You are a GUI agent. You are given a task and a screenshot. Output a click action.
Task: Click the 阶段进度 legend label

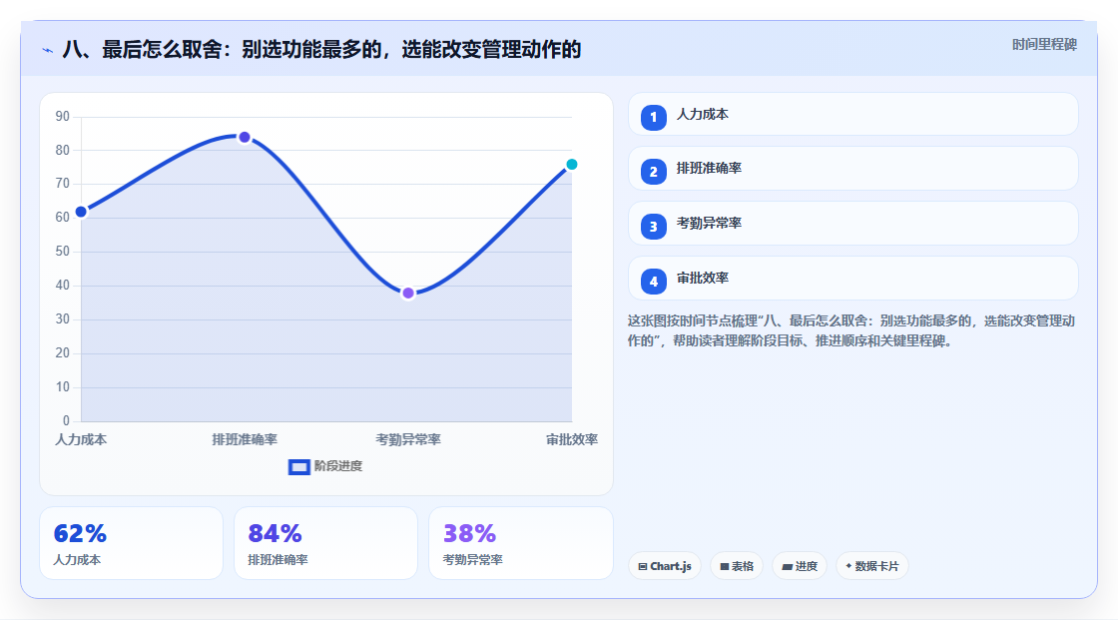coord(338,466)
